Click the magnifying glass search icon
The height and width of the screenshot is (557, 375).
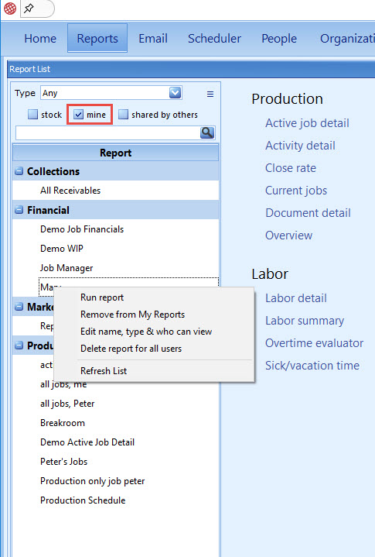coord(207,132)
